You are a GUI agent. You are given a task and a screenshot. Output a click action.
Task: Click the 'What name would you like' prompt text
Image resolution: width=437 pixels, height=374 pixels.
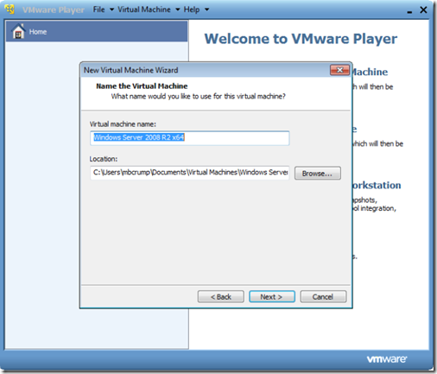[199, 96]
